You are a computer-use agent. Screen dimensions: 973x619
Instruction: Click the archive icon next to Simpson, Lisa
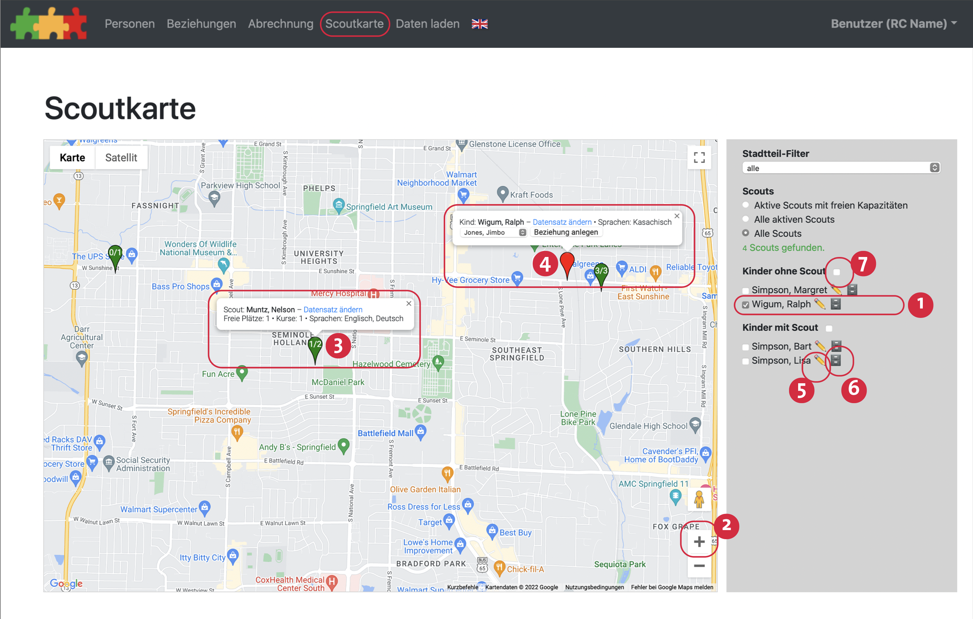coord(836,360)
